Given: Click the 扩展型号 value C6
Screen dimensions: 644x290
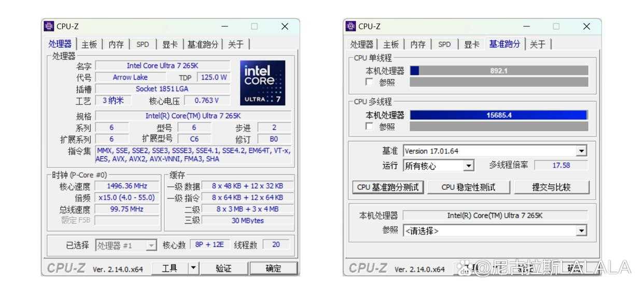Looking at the screenshot, I should (194, 139).
